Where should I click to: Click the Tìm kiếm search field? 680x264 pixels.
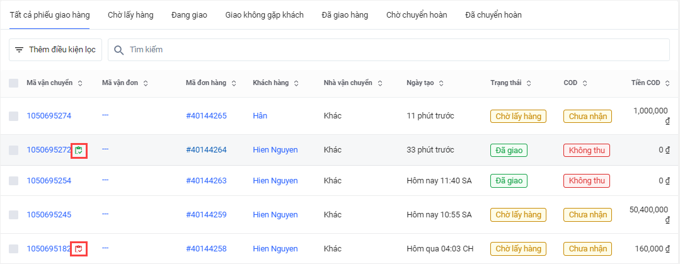[391, 50]
